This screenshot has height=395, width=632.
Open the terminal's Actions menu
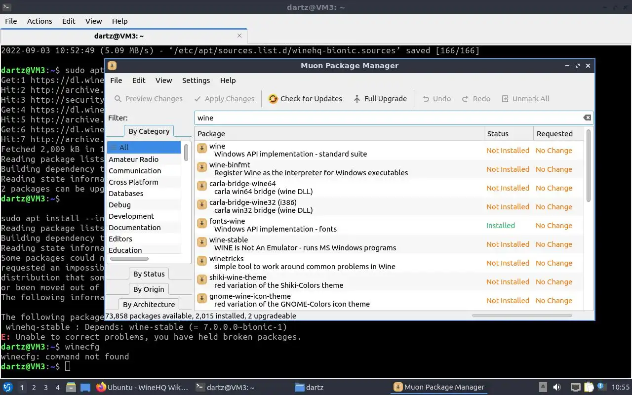39,21
